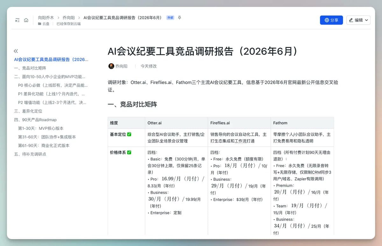Image resolution: width=382 pixels, height=246 pixels.
Task: Click the Fireflies Enterprise：$39/月 line
Action: click(x=237, y=200)
